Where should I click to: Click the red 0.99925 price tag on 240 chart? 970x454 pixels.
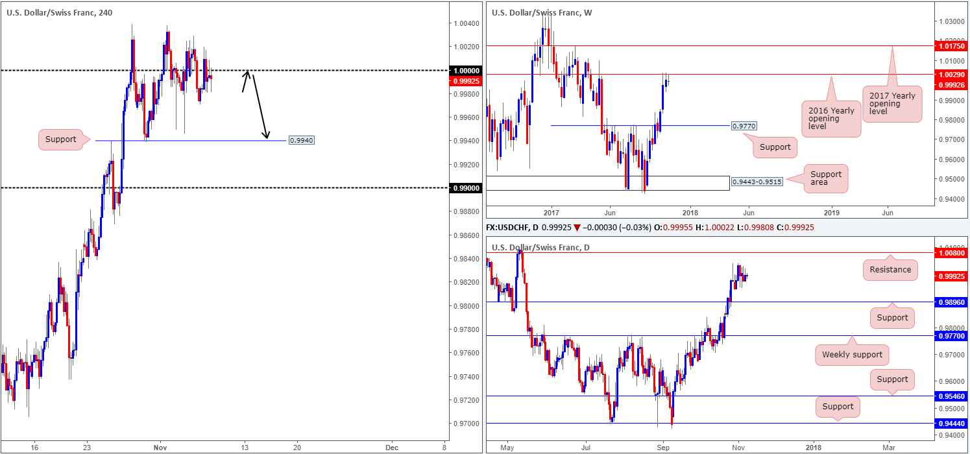point(465,81)
